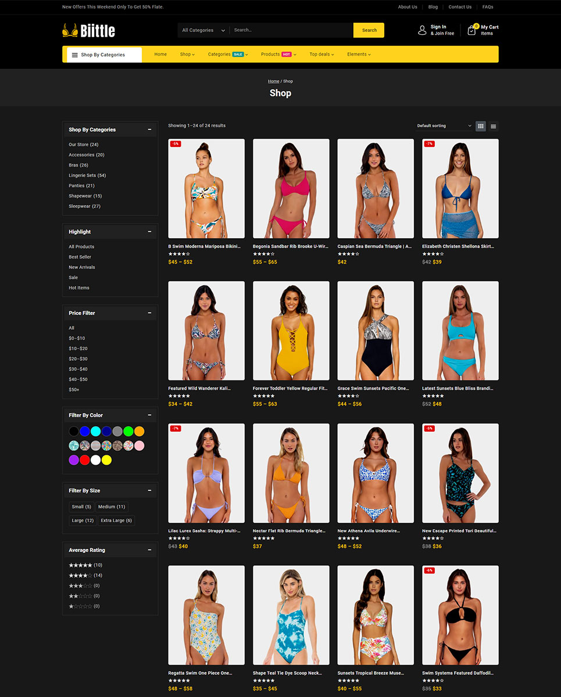Collapse the Price Filter panel
This screenshot has width=561, height=697.
point(149,313)
